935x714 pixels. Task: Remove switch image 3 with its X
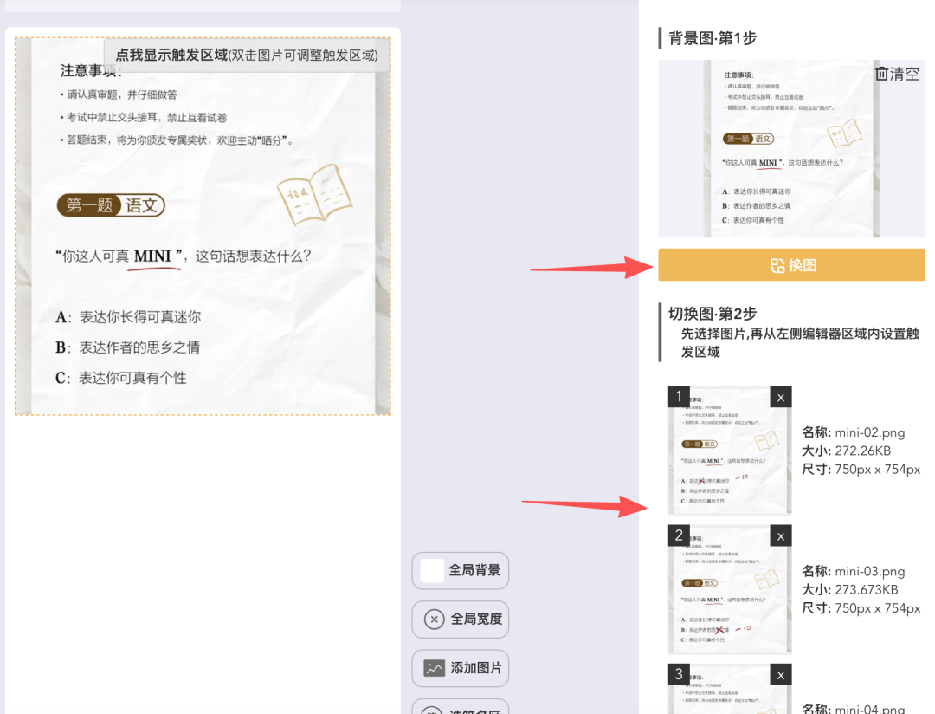pyautogui.click(x=781, y=675)
